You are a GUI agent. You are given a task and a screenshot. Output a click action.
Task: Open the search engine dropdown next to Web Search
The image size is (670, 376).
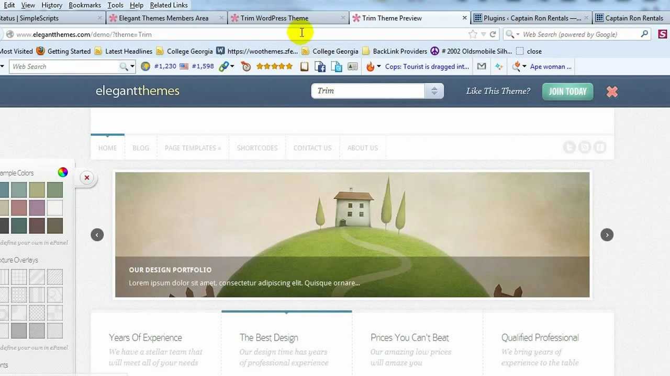(518, 34)
